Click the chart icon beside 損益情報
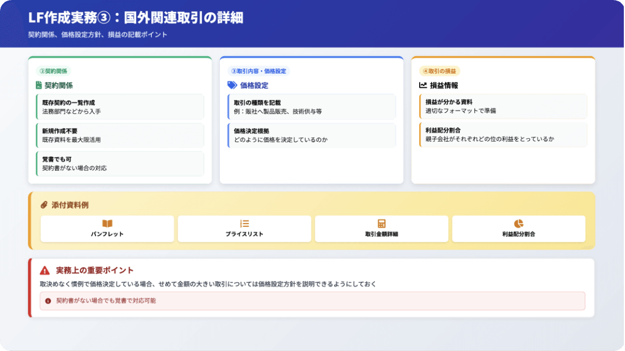Viewport: 625px width, 351px height. [x=423, y=85]
